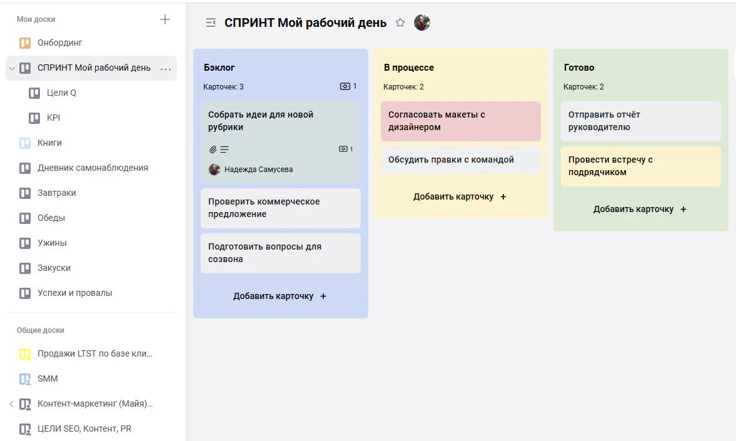736x441 pixels.
Task: Click the attachment paperclip icon on card
Action: tap(213, 150)
